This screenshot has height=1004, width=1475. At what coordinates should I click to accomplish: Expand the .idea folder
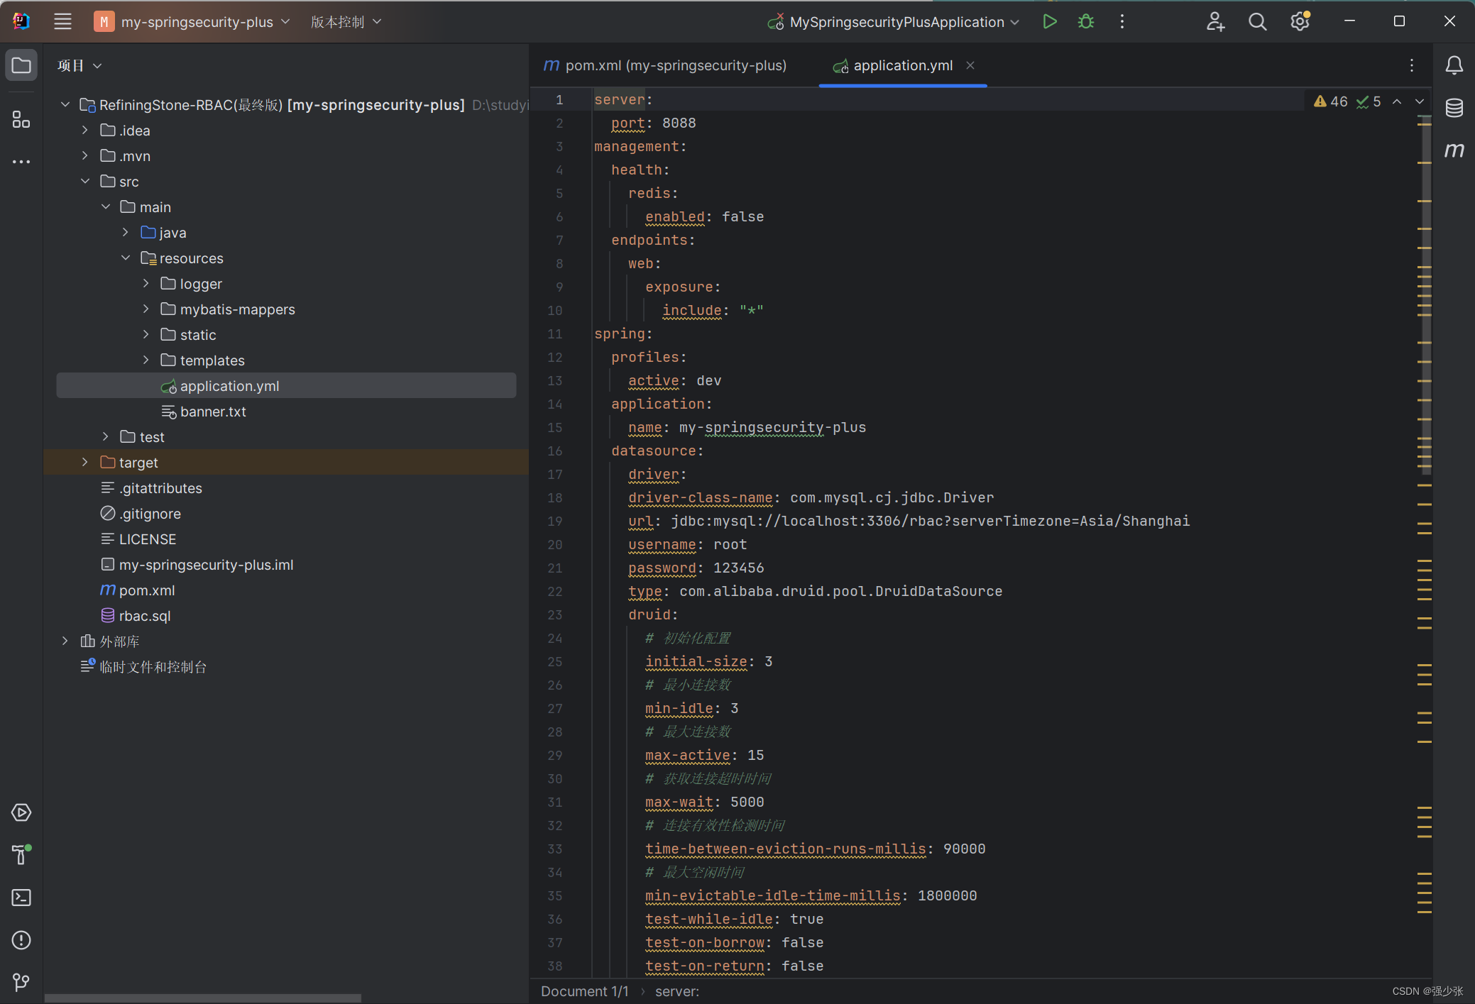[x=85, y=131]
